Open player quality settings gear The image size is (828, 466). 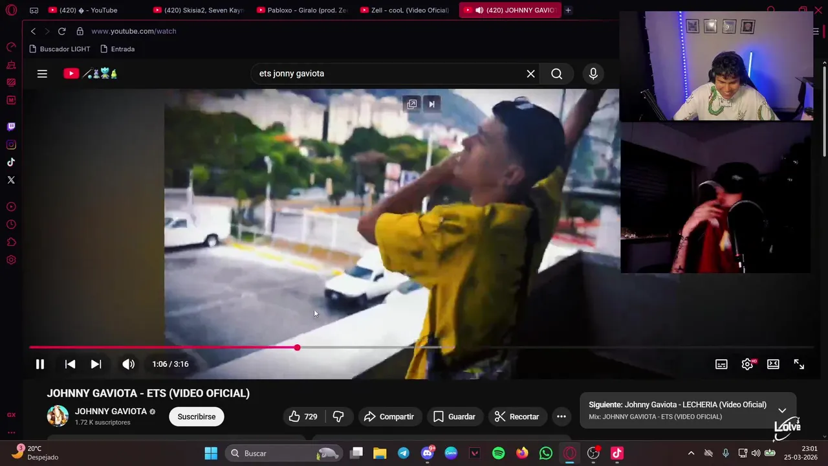pos(747,364)
